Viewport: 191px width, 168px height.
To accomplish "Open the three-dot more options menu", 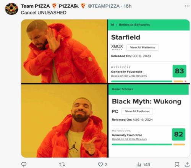I will point(187,6).
